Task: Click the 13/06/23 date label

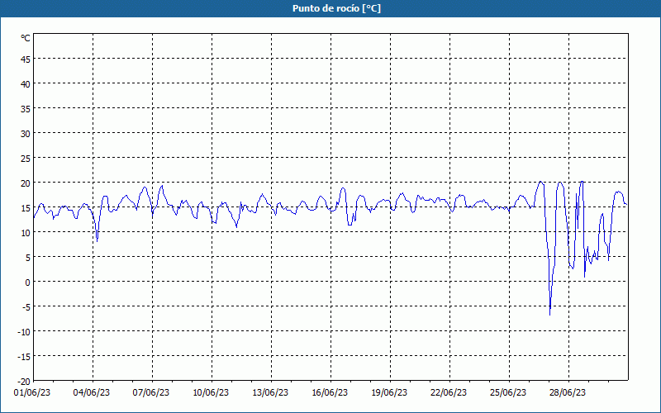Action: [270, 393]
